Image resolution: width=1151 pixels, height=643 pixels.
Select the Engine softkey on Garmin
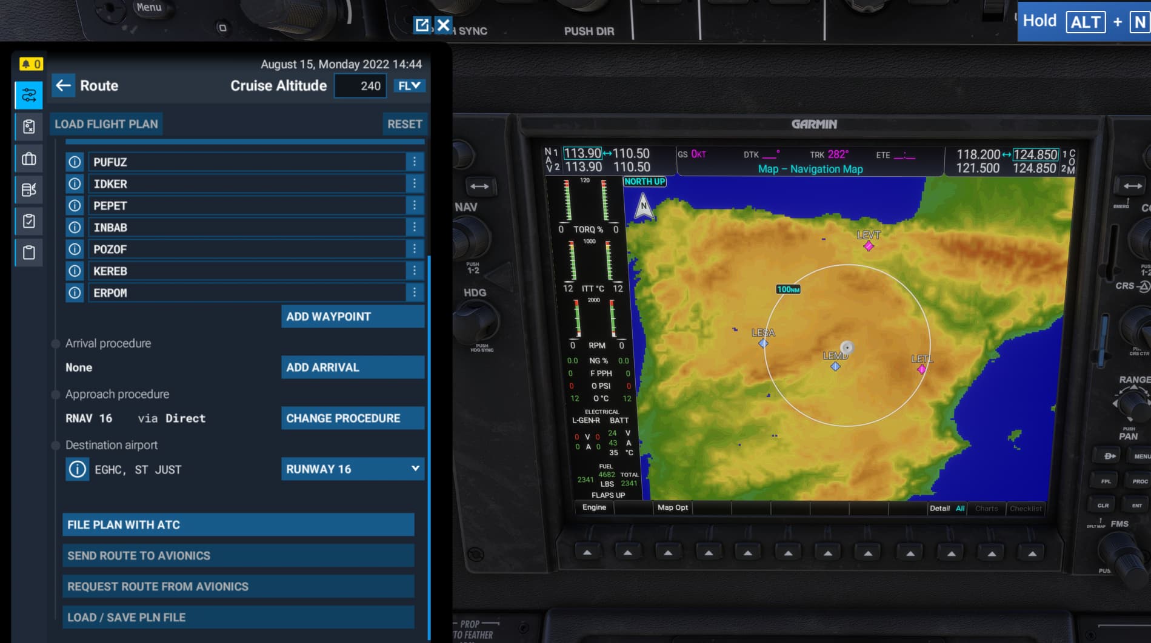coord(594,507)
